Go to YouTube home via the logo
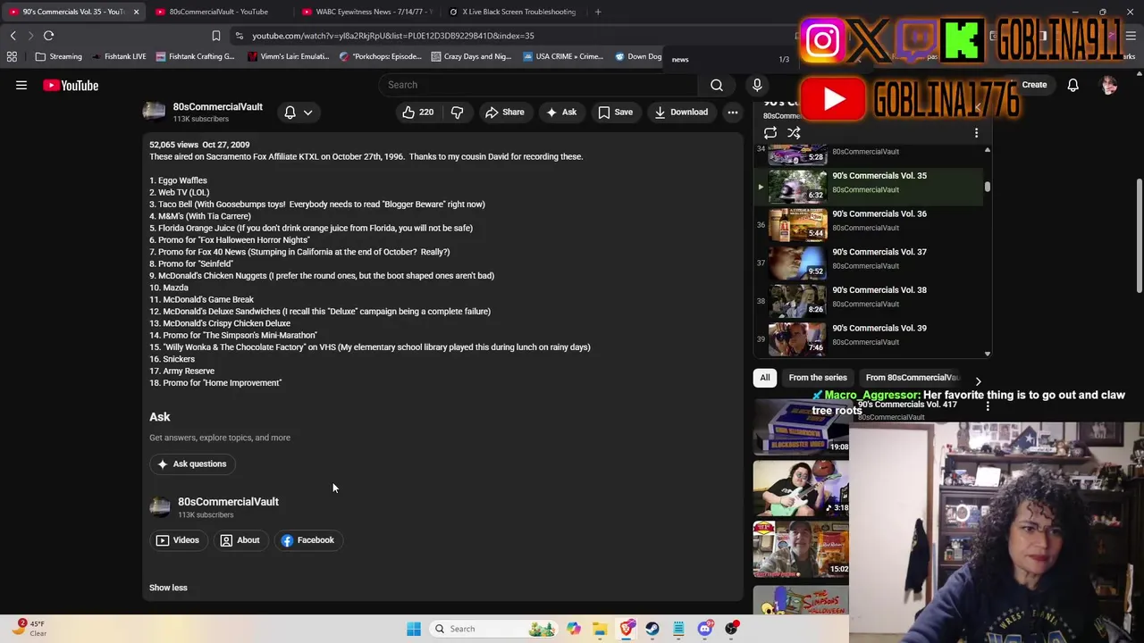1144x643 pixels. tap(71, 86)
